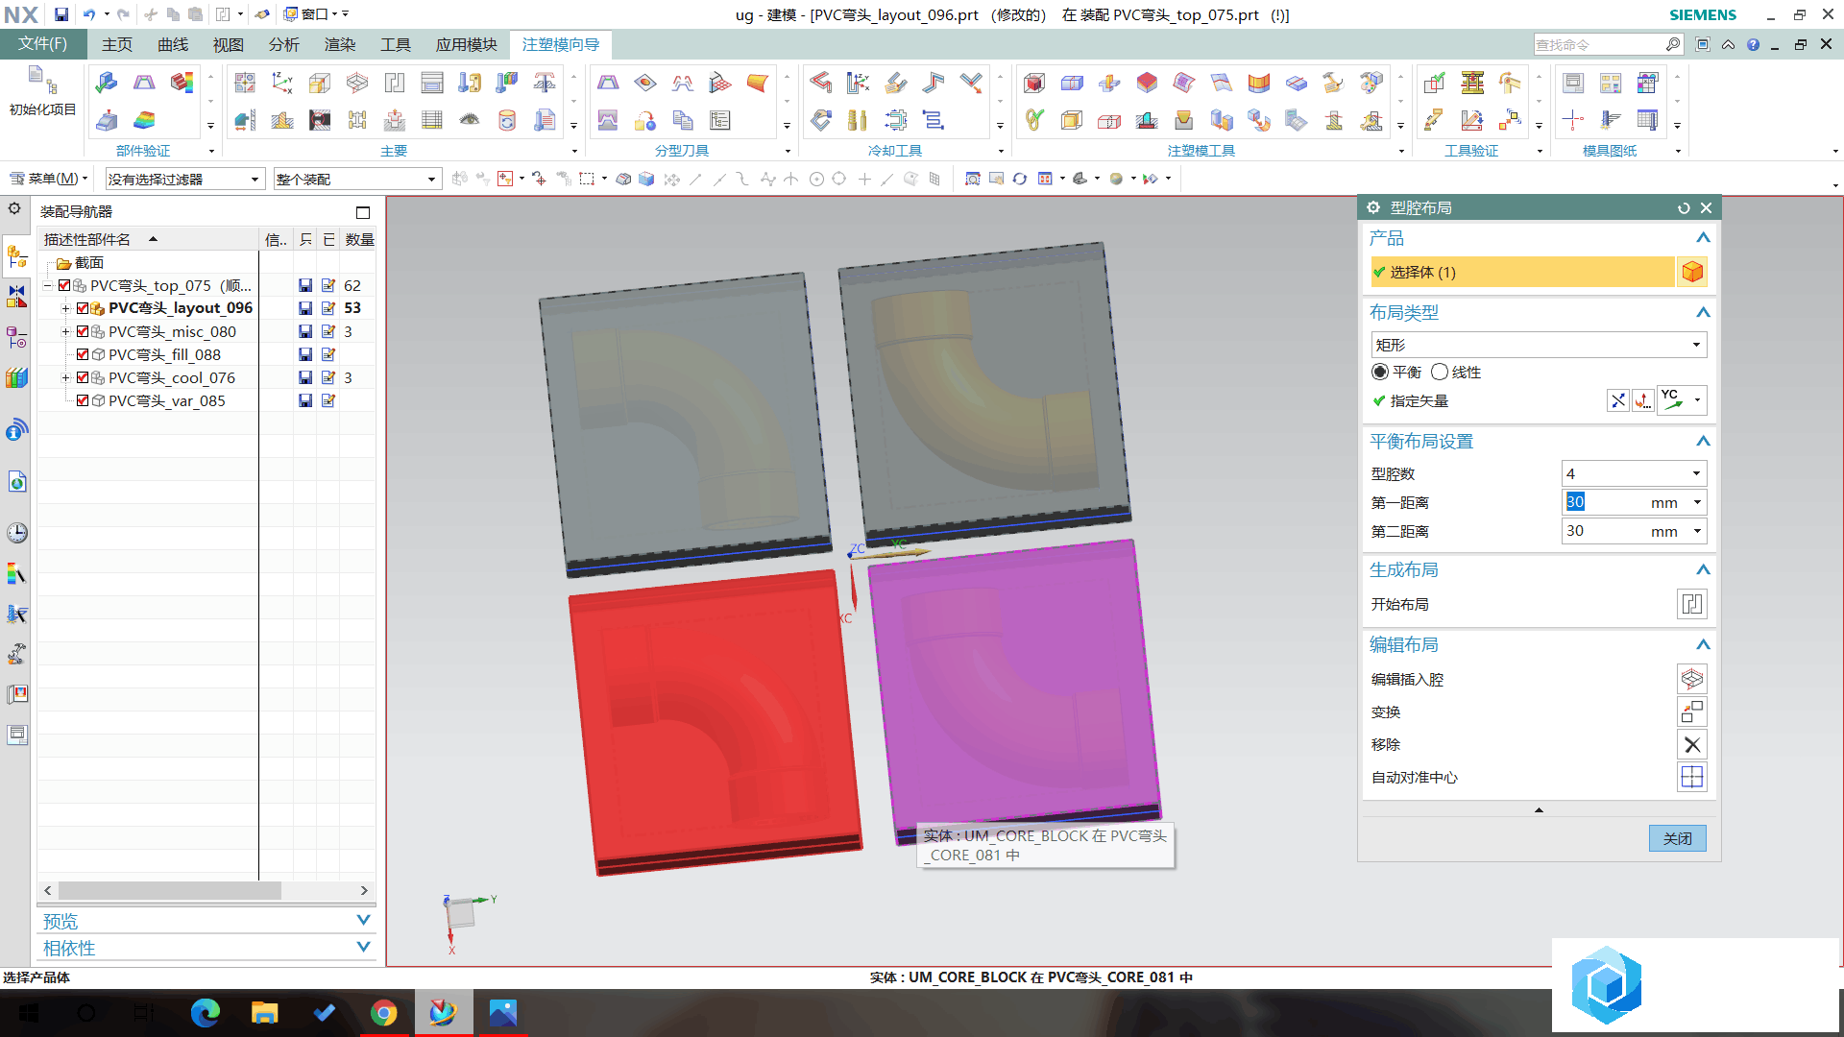The width and height of the screenshot is (1844, 1037).
Task: Switch to the 分析 ribbon tab
Action: tap(284, 44)
